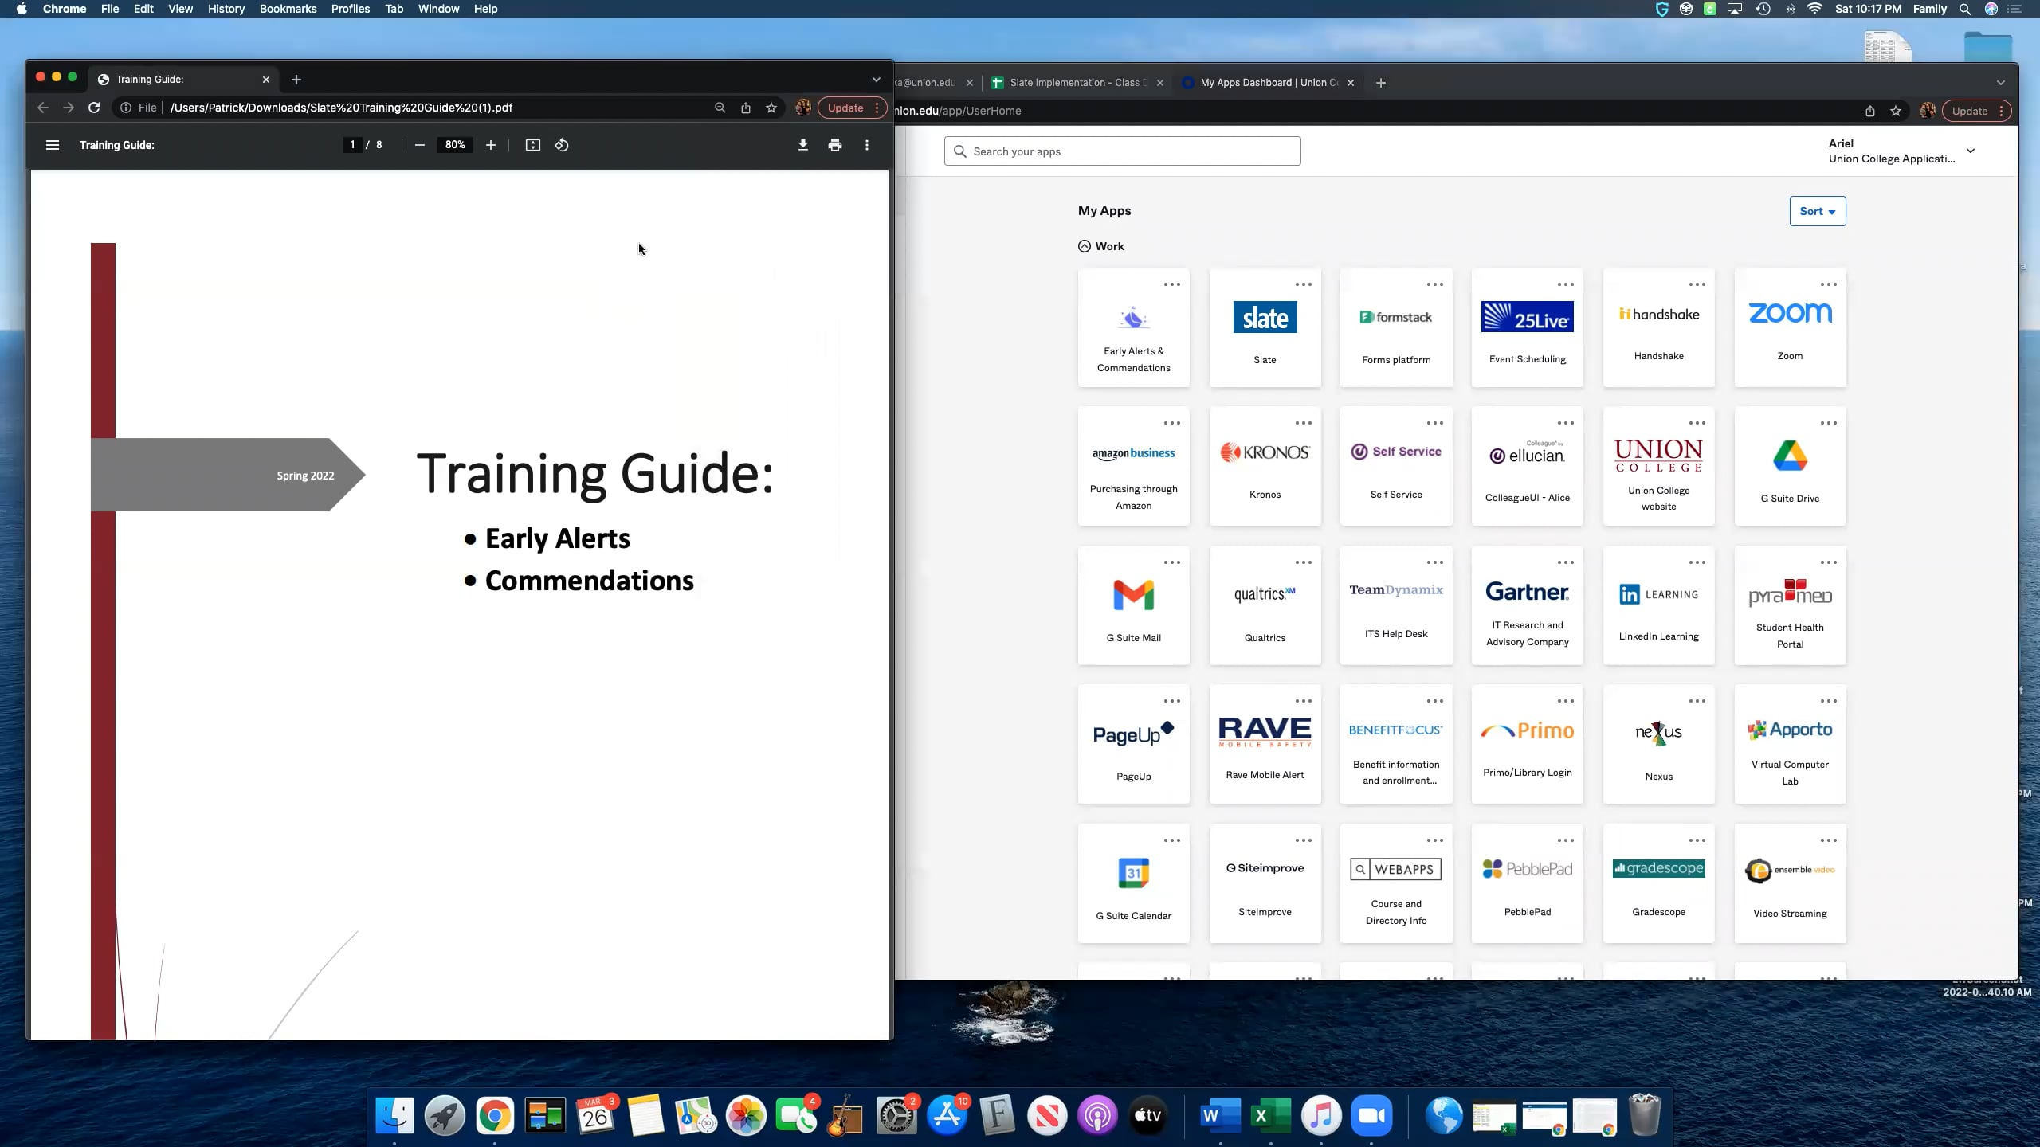Open the Gradescope app
The width and height of the screenshot is (2040, 1147).
pyautogui.click(x=1658, y=884)
